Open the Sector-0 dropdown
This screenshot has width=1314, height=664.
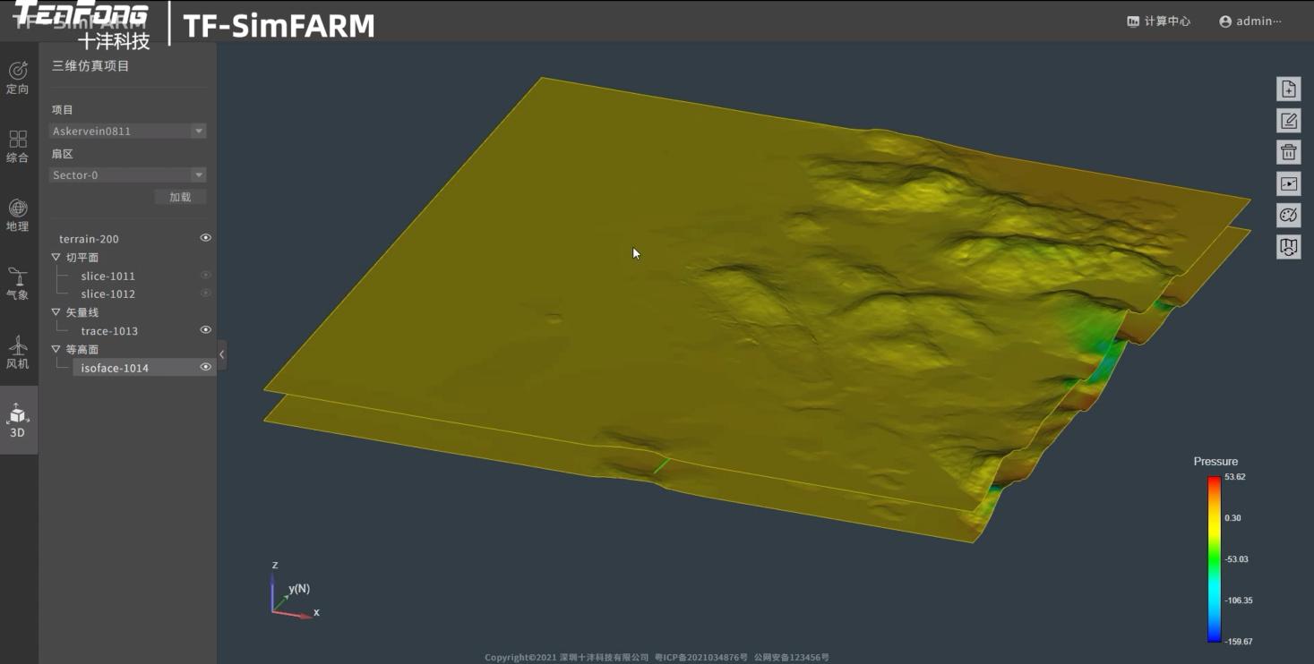[127, 175]
